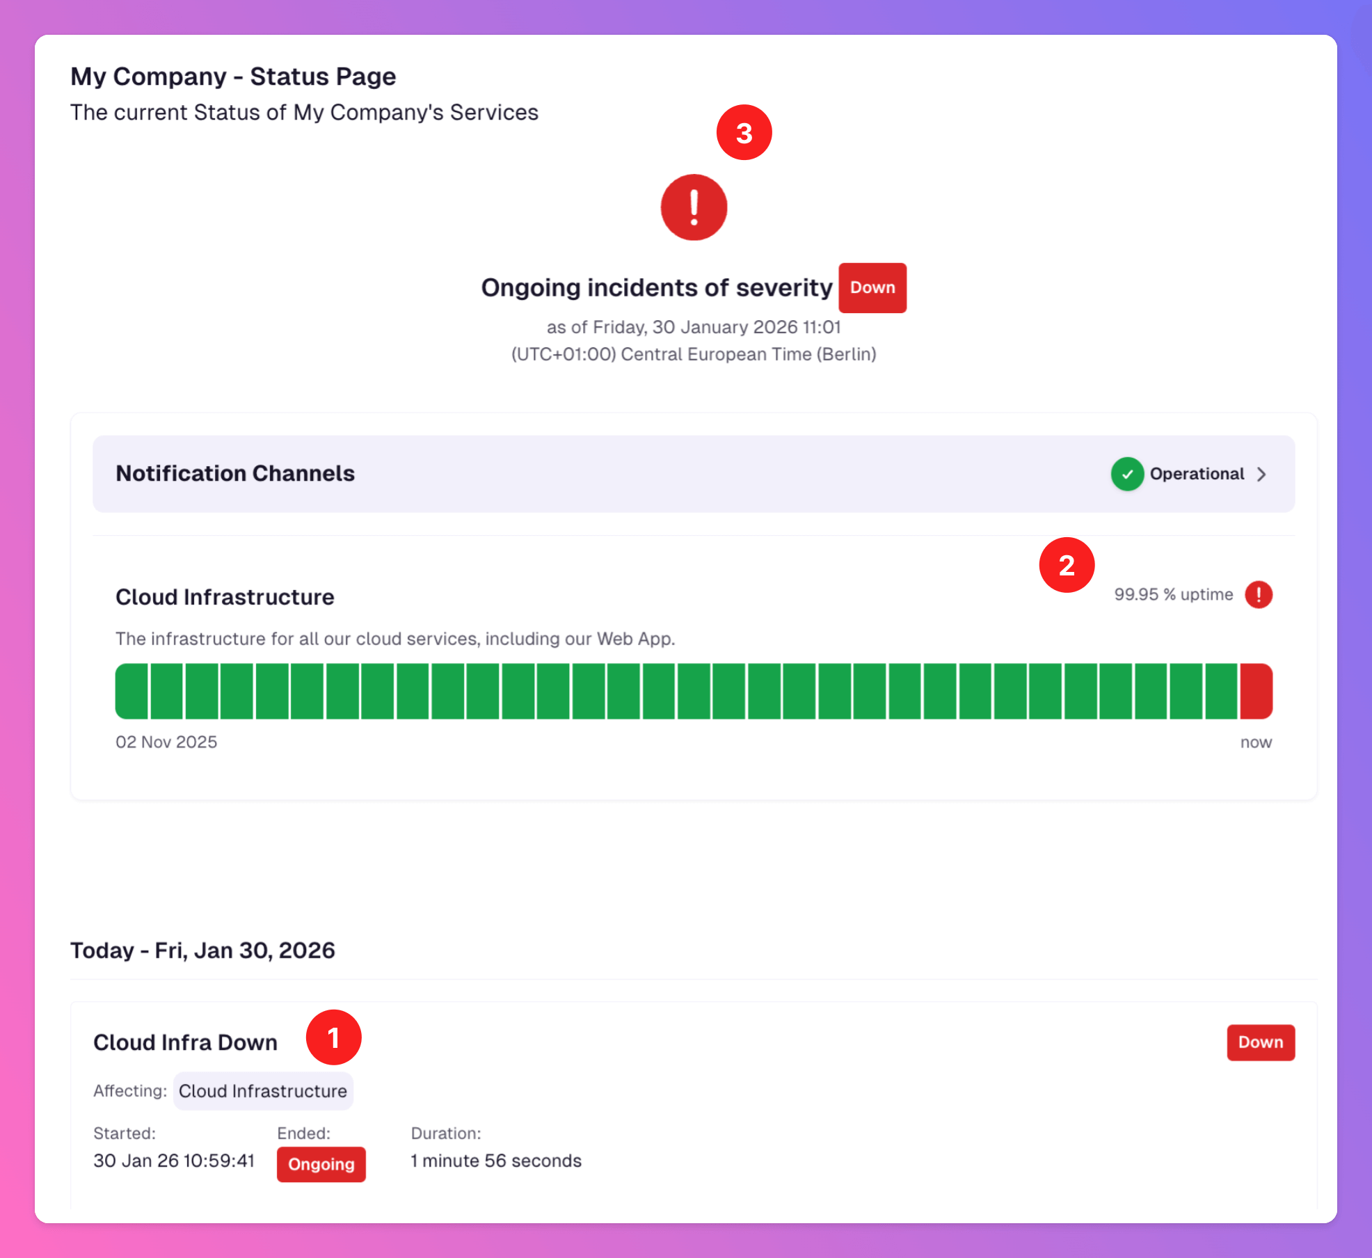The image size is (1372, 1258).
Task: Open the Cloud Infra Down incident title
Action: pos(185,1042)
